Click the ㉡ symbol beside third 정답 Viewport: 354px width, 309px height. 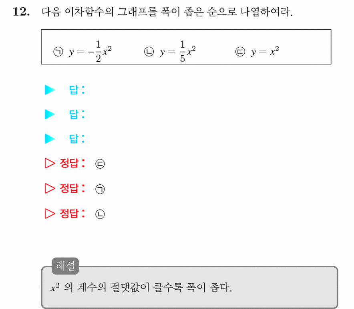point(100,214)
